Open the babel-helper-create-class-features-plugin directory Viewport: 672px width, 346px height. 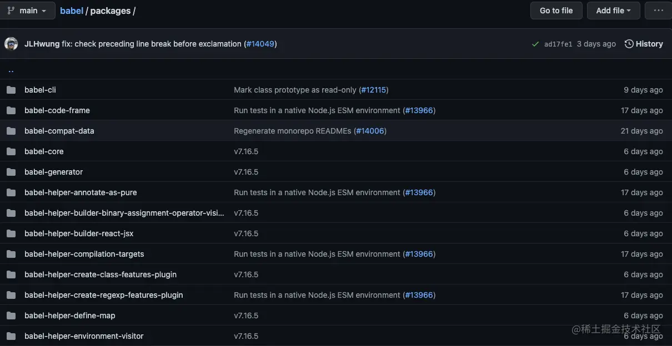pyautogui.click(x=101, y=274)
